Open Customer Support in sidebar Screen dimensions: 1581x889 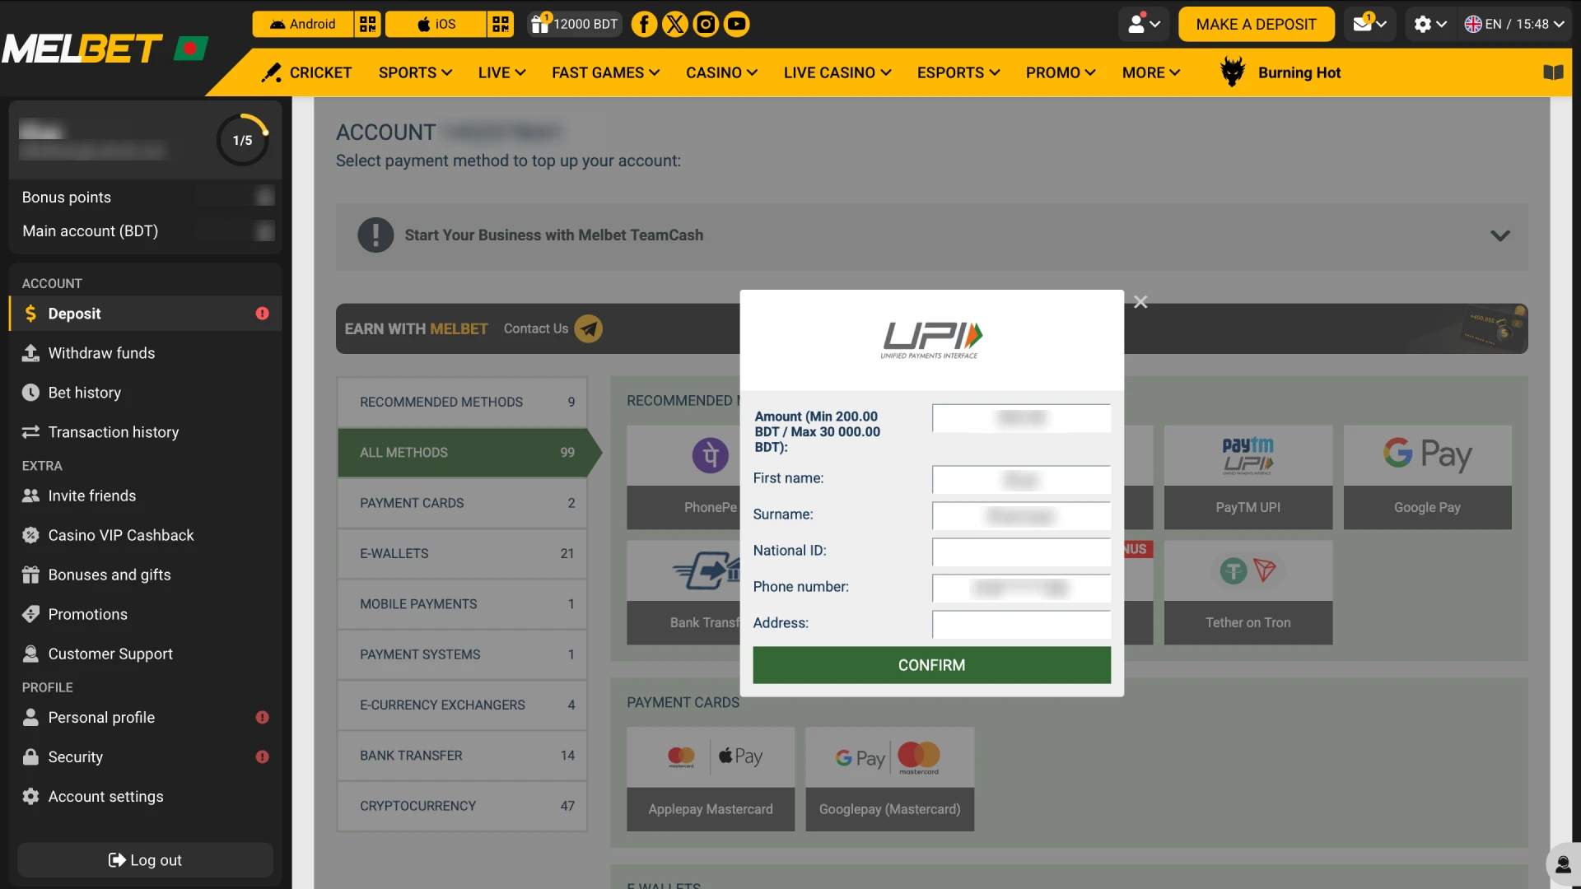point(110,654)
